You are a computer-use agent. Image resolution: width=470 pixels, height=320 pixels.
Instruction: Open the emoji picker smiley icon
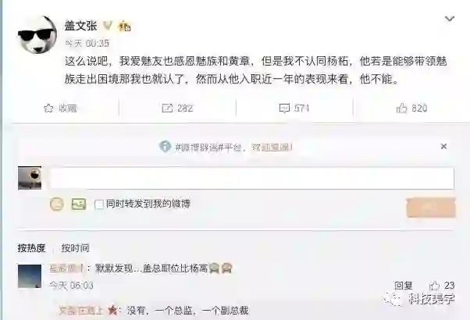tap(57, 204)
